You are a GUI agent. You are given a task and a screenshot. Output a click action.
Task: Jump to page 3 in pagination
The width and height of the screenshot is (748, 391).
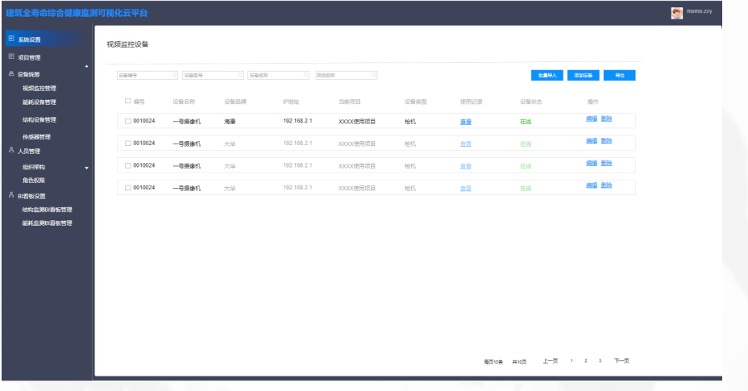pyautogui.click(x=600, y=361)
